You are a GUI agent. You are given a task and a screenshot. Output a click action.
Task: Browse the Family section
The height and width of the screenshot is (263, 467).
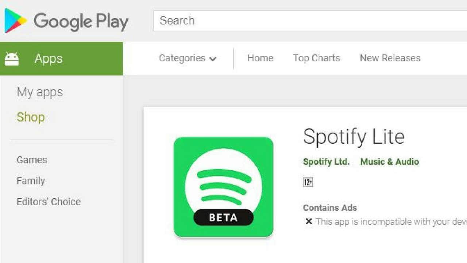coord(31,181)
